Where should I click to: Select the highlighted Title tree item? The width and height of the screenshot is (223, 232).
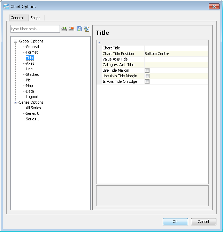point(30,58)
